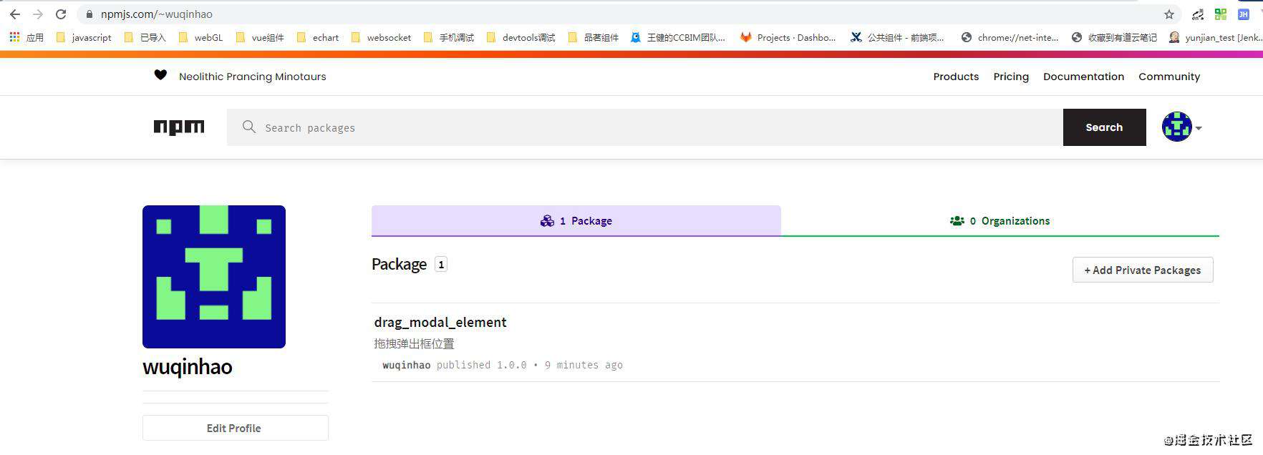Screen dimensions: 1263x455
Task: Open the Documentation menu item
Action: (1083, 77)
